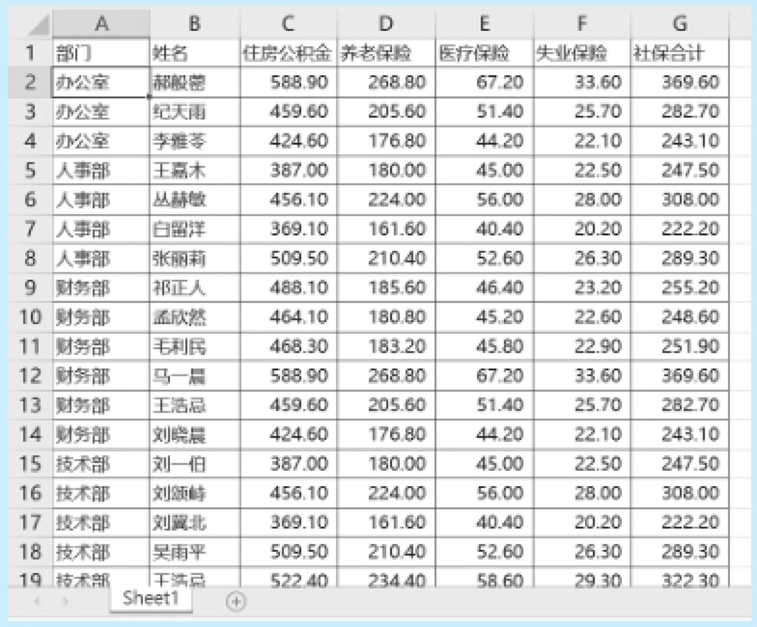The image size is (757, 627).
Task: Click 183.20 pension insurance value
Action: tap(386, 346)
